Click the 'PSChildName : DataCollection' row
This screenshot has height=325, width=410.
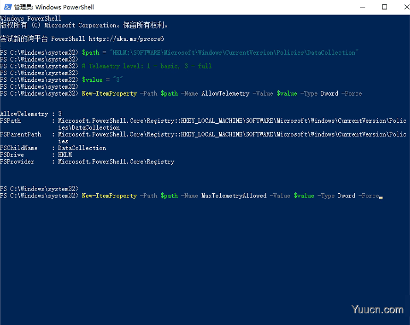tap(53, 148)
